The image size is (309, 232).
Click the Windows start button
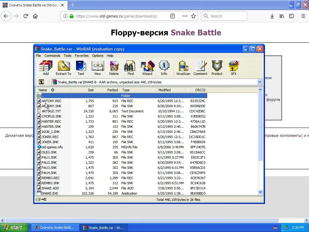click(x=14, y=227)
